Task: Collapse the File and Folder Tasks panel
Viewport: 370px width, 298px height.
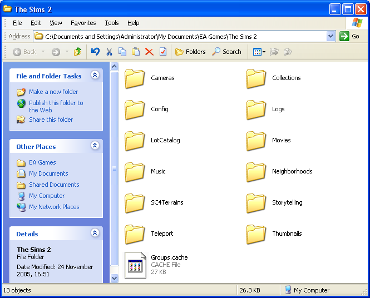Action: [x=95, y=75]
